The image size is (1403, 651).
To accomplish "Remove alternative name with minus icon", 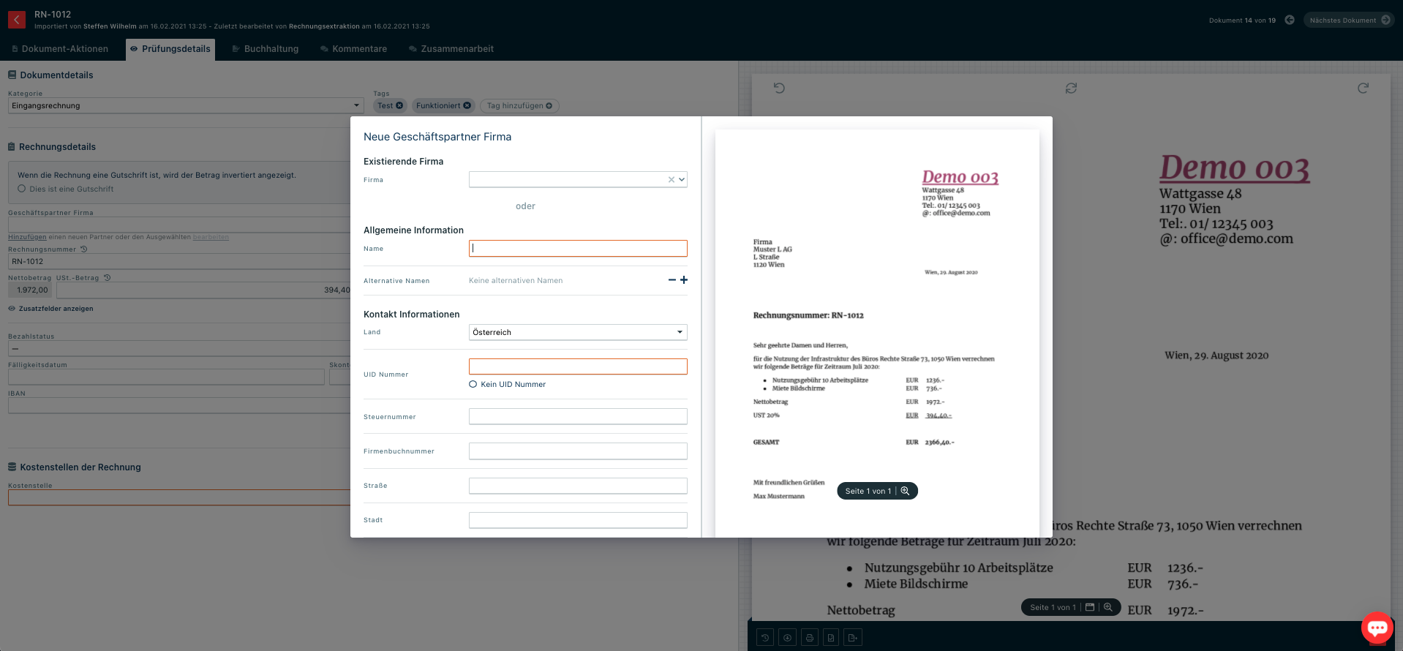I will [672, 280].
